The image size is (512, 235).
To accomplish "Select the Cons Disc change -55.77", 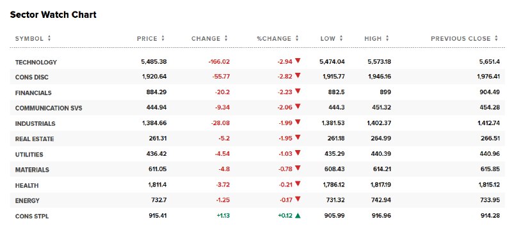I will 220,77.
